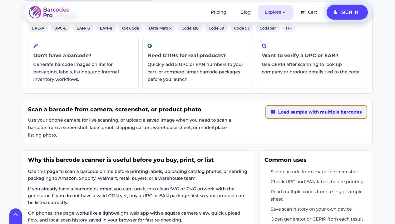Click the user icon in Sign In button

point(335,12)
